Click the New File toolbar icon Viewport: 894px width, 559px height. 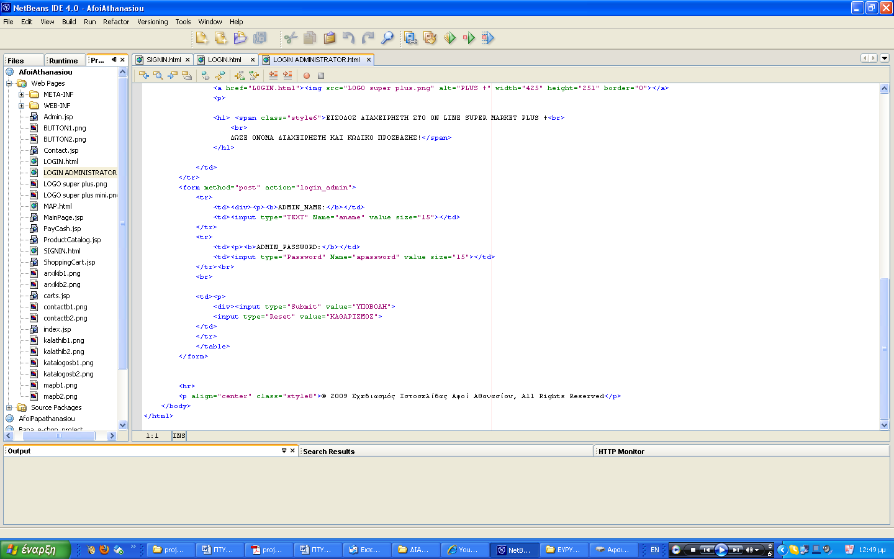pos(202,38)
